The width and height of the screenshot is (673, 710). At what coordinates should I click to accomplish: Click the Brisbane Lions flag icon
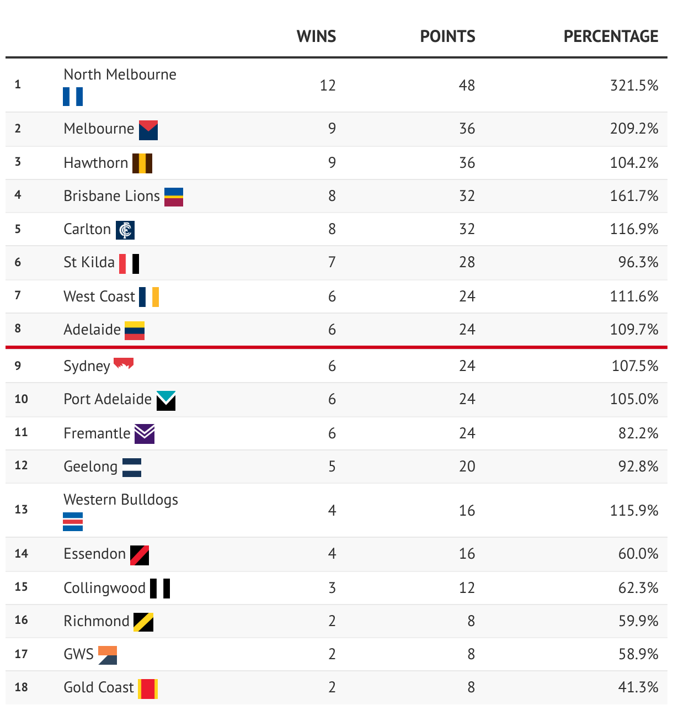tap(174, 197)
